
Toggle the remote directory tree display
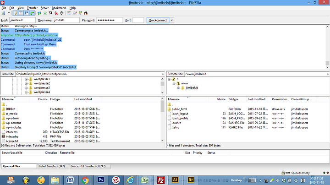pyautogui.click(x=27, y=13)
